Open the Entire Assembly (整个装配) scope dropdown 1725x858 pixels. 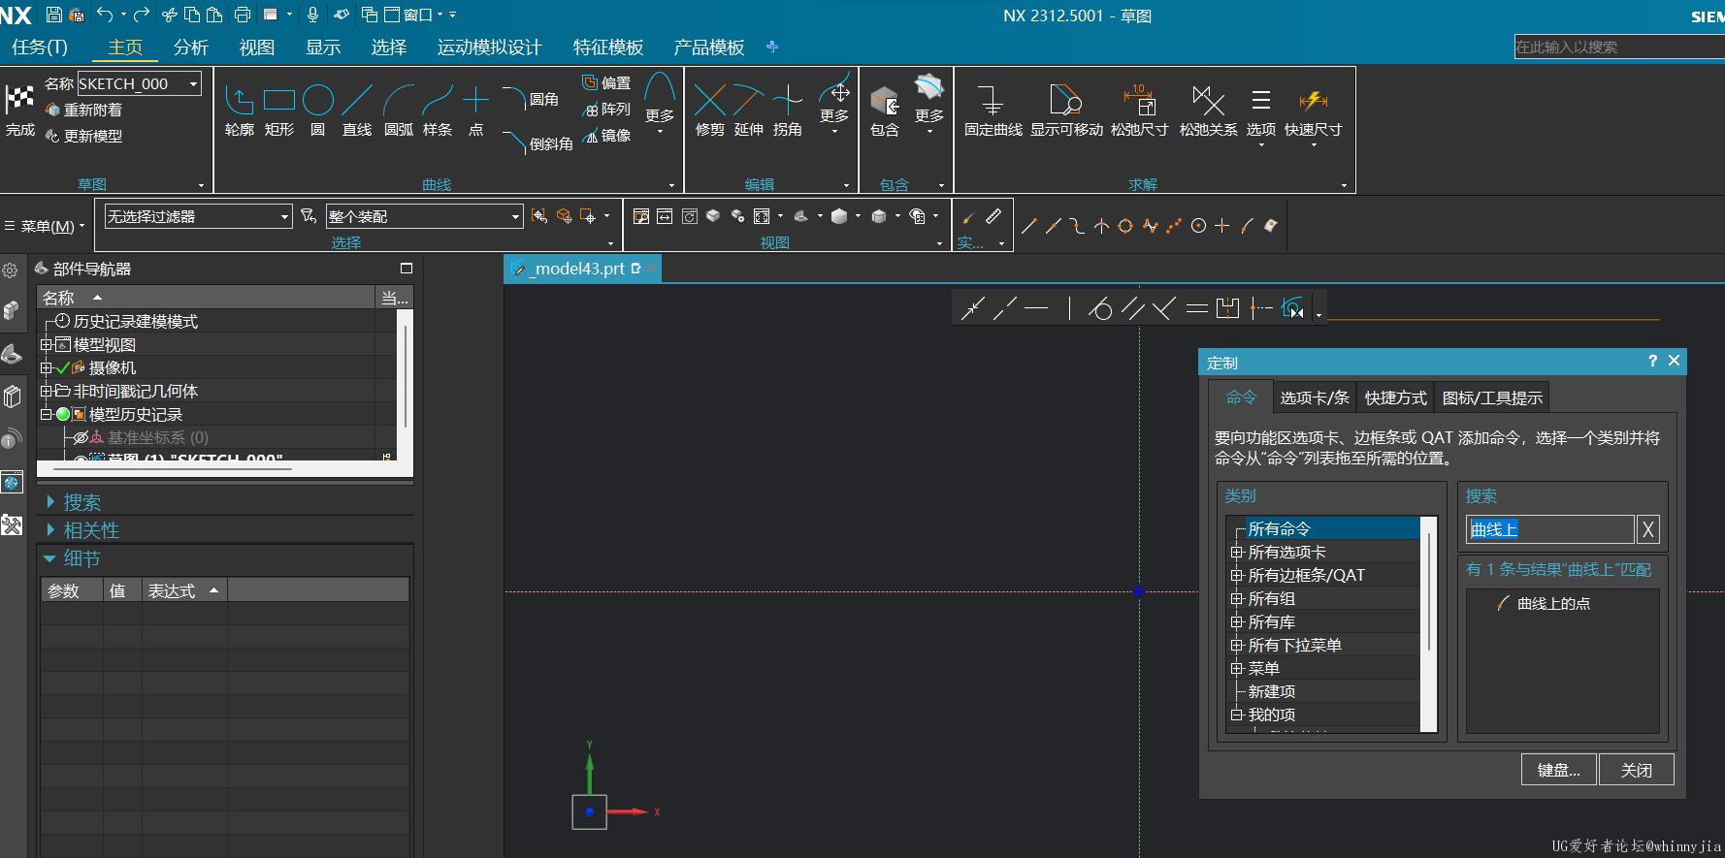(x=515, y=216)
